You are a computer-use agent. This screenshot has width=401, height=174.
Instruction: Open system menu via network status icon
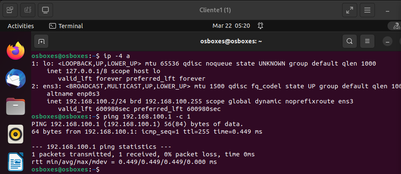[x=396, y=26]
